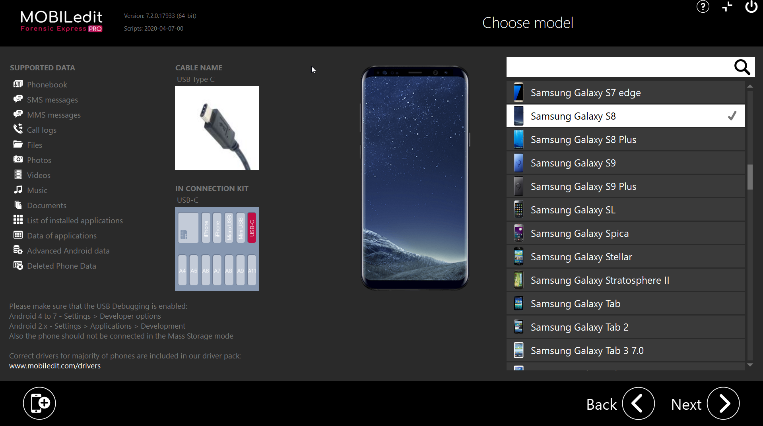The height and width of the screenshot is (426, 763).
Task: Select Samsung Galaxy SL
Action: tap(625, 210)
